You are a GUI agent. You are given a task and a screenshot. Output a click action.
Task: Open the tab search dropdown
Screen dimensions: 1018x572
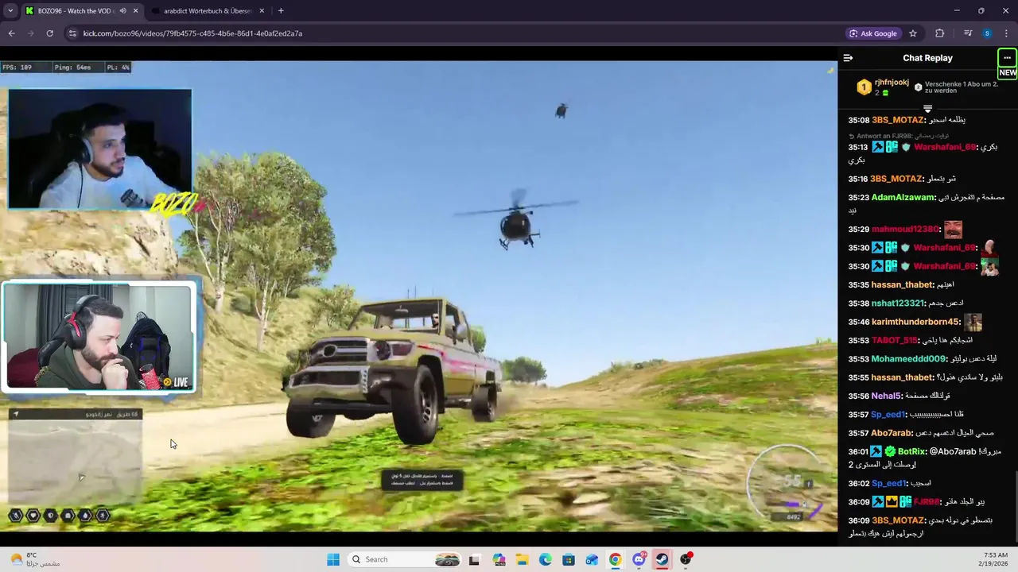[10, 11]
